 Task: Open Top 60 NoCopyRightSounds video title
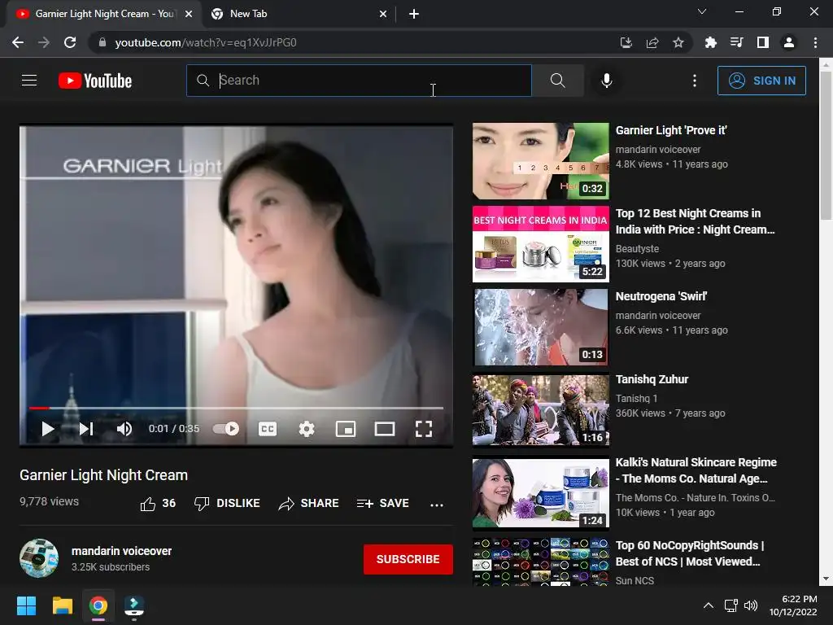tap(690, 553)
